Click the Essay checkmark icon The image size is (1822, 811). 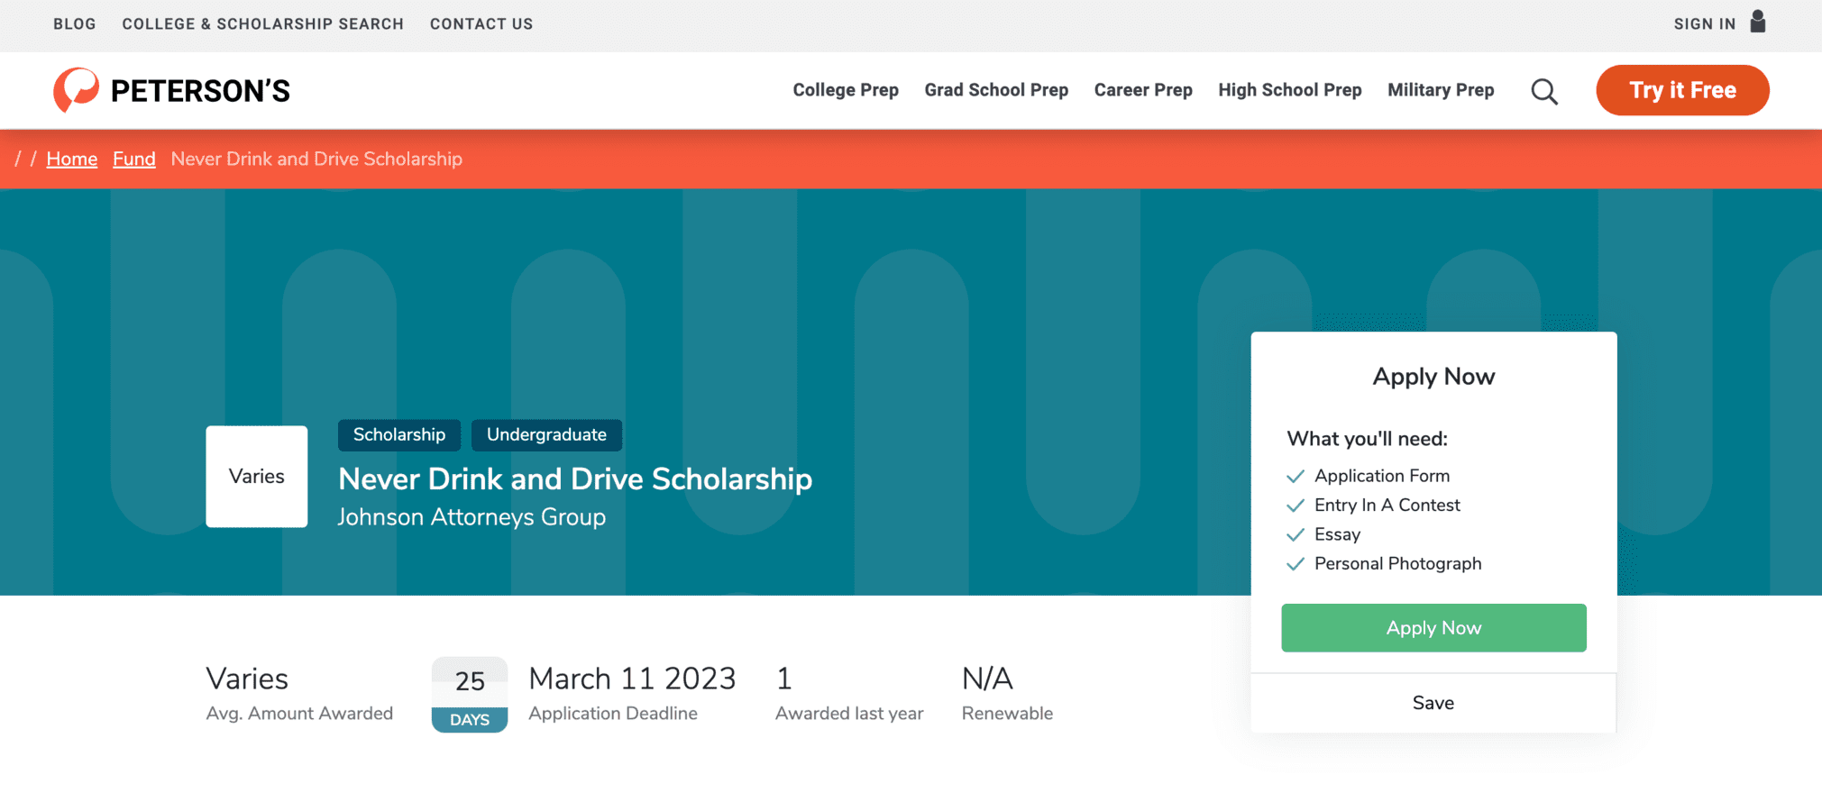point(1296,534)
